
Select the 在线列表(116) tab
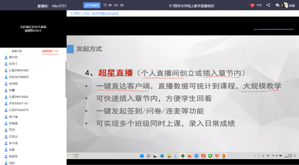point(50,51)
